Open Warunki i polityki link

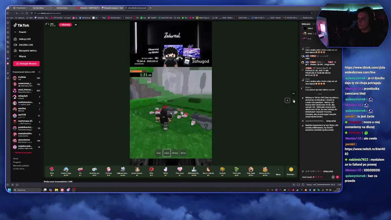click(x=21, y=166)
